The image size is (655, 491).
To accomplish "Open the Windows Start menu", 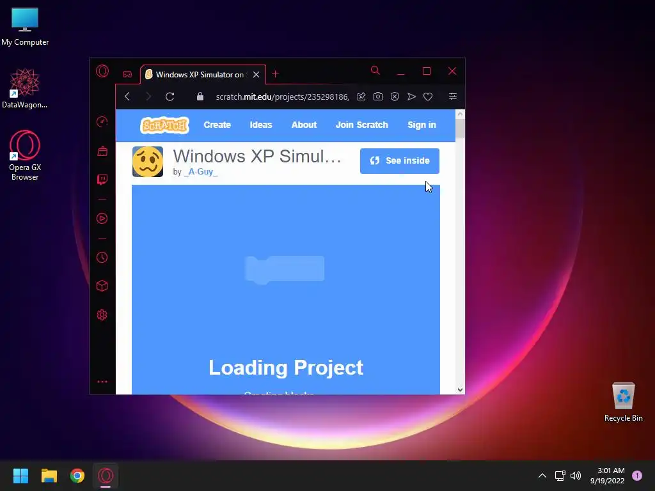I will pyautogui.click(x=20, y=476).
